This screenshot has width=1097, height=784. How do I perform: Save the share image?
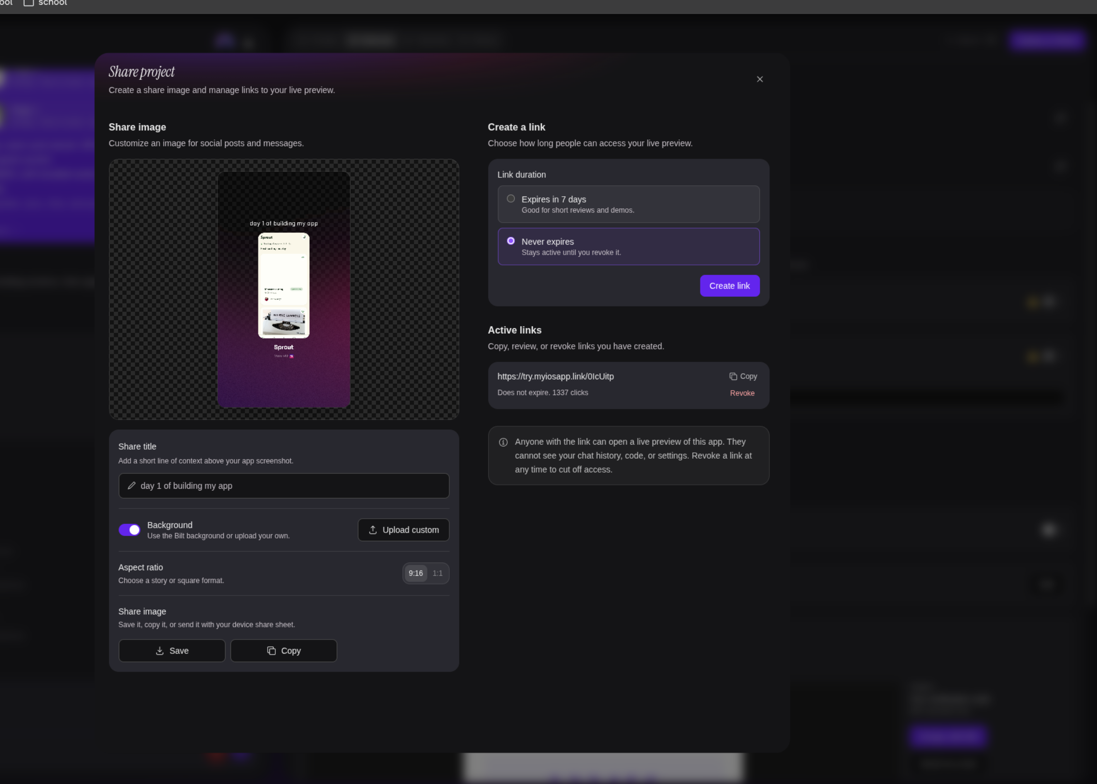click(x=171, y=651)
